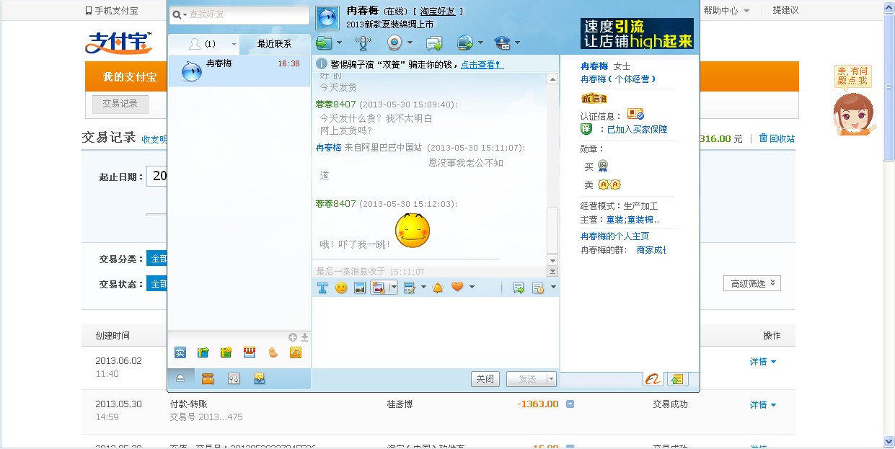Click the 淘宝好友 link
895x449 pixels.
pos(439,12)
